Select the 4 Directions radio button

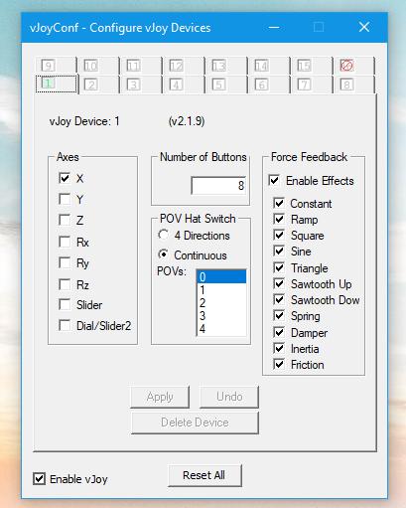click(163, 235)
